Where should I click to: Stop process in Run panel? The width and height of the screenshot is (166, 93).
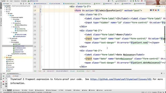[3, 82]
